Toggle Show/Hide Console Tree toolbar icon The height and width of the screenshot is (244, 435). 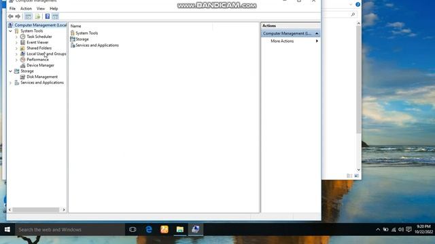pos(28,16)
